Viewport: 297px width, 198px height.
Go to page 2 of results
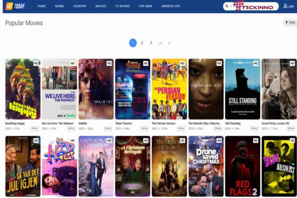pyautogui.click(x=142, y=43)
